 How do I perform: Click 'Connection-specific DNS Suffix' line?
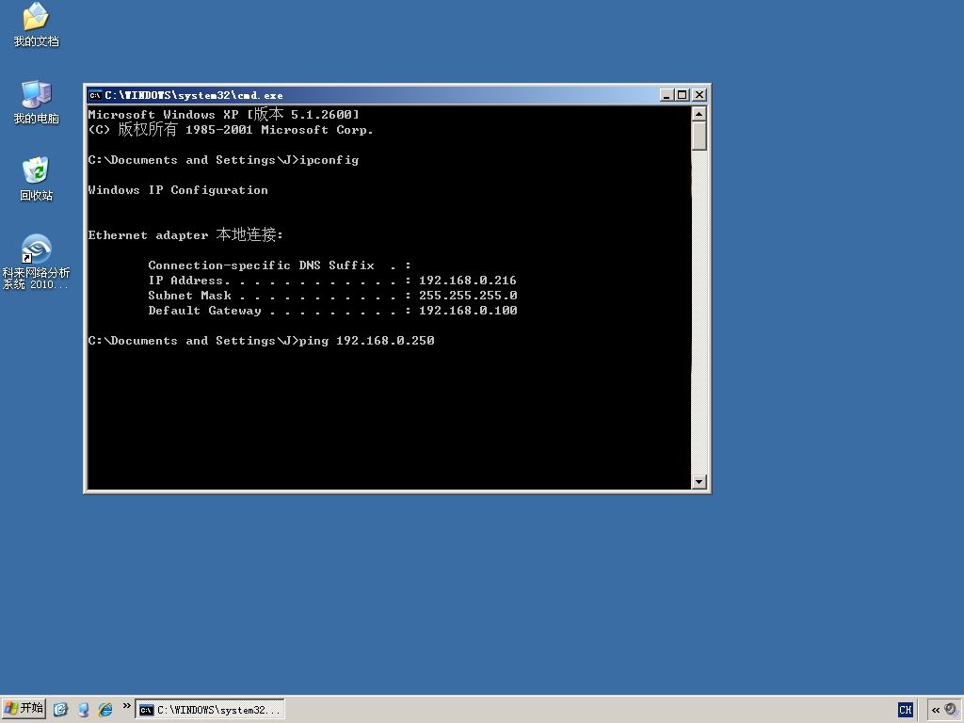pos(280,265)
